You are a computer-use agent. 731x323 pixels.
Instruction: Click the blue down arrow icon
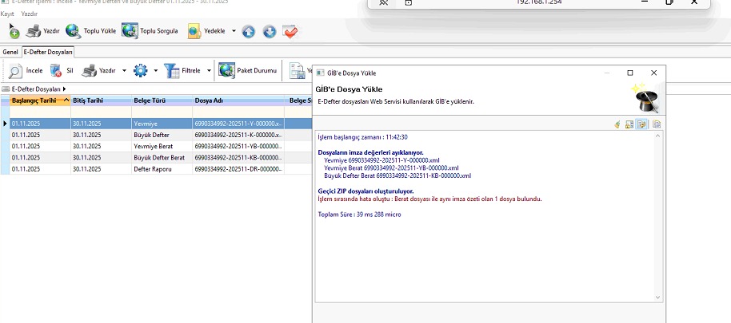coord(270,32)
